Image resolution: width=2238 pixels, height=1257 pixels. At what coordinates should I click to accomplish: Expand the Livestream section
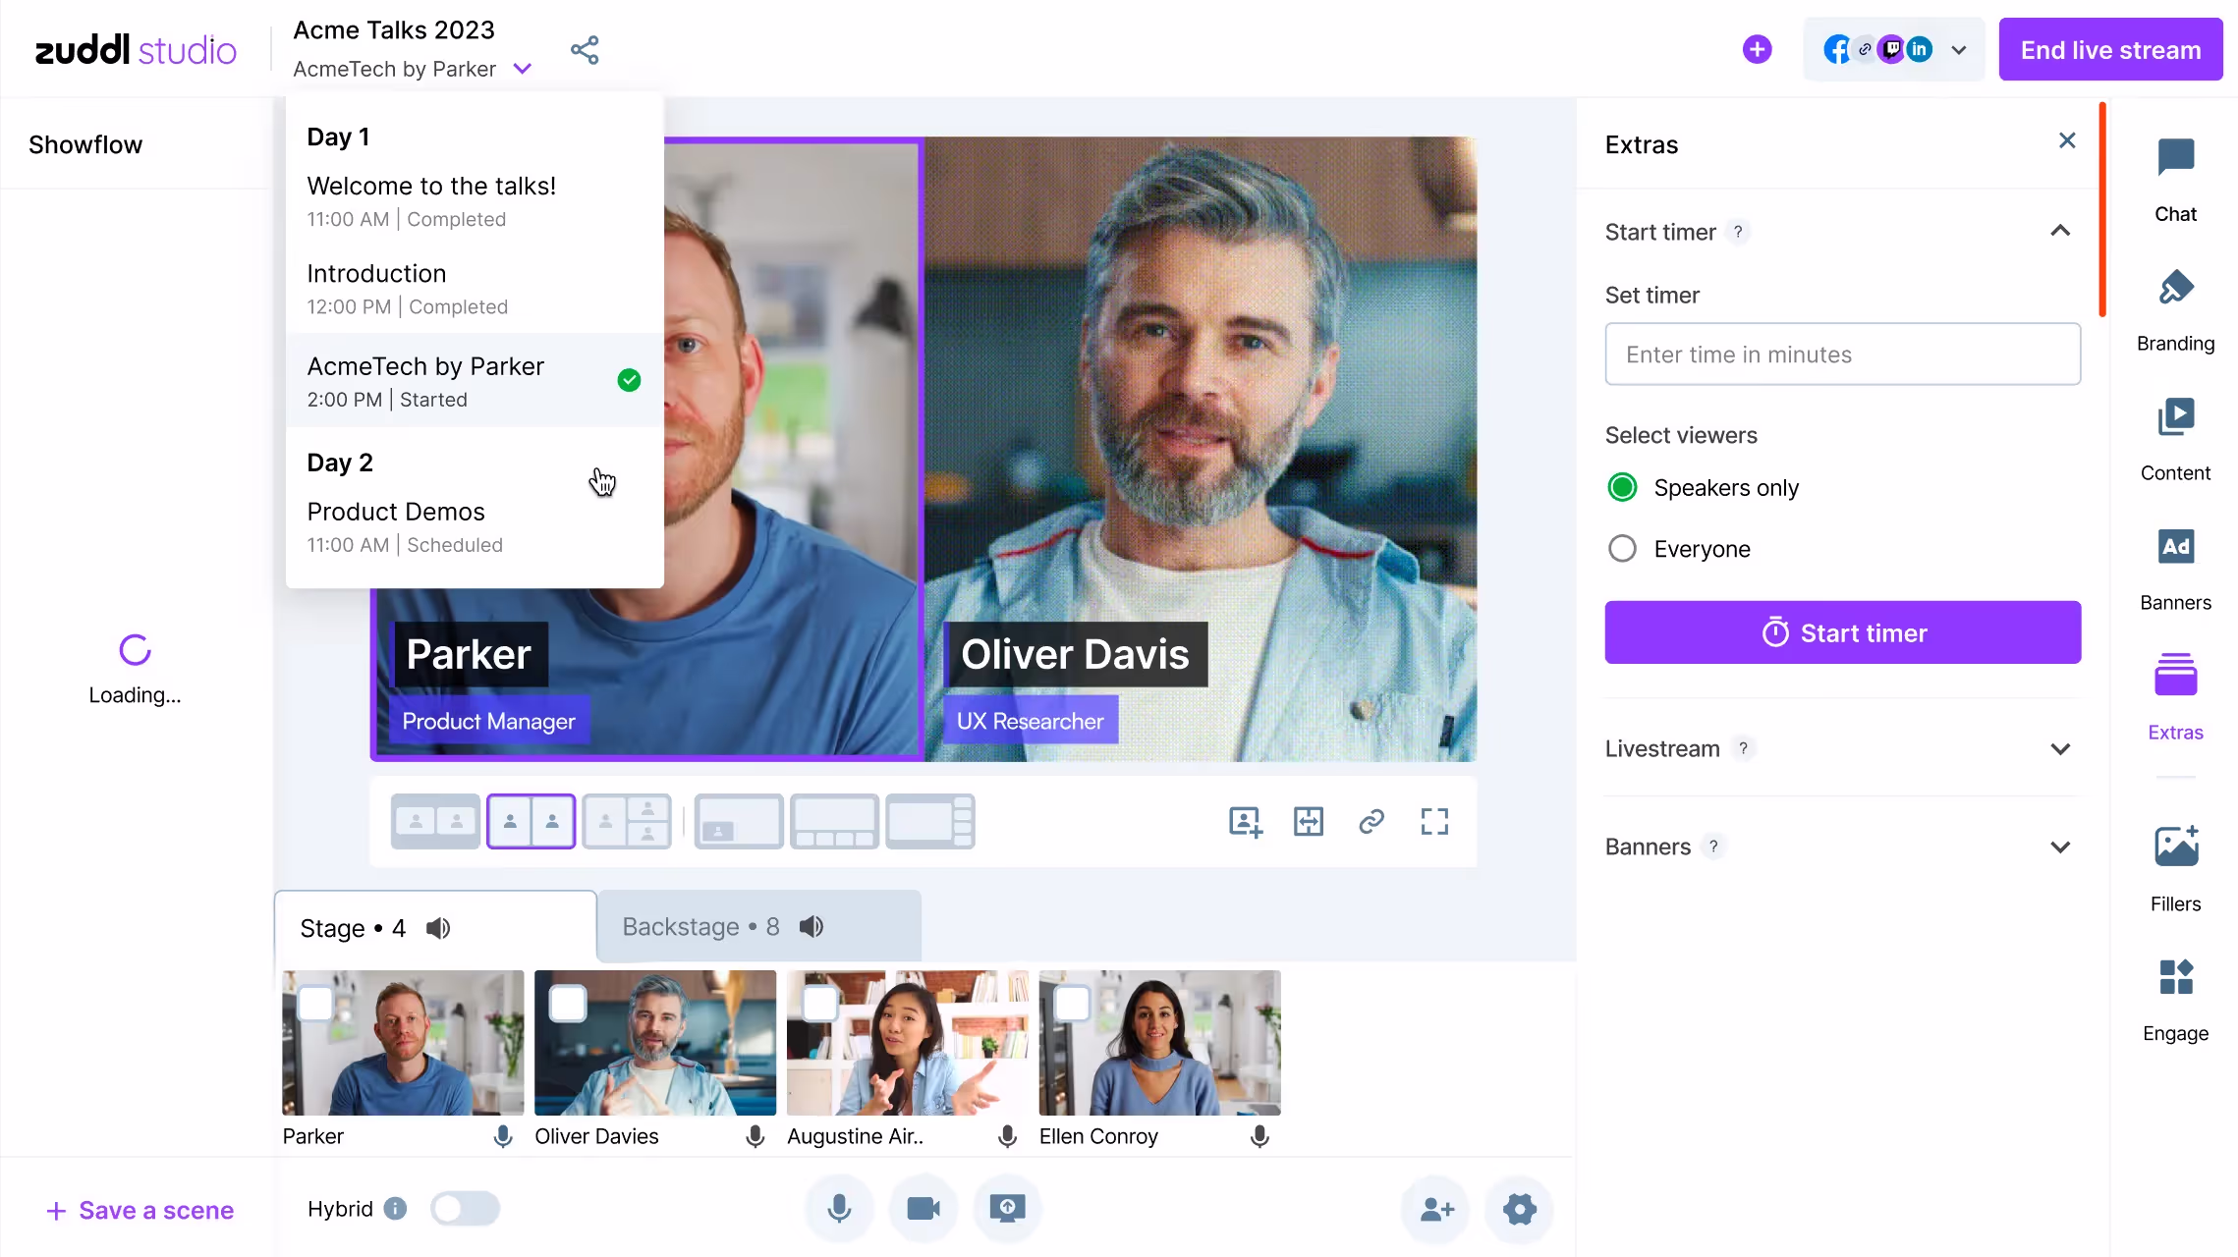(2060, 749)
